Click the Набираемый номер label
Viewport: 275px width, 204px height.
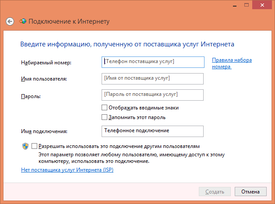[46, 63]
